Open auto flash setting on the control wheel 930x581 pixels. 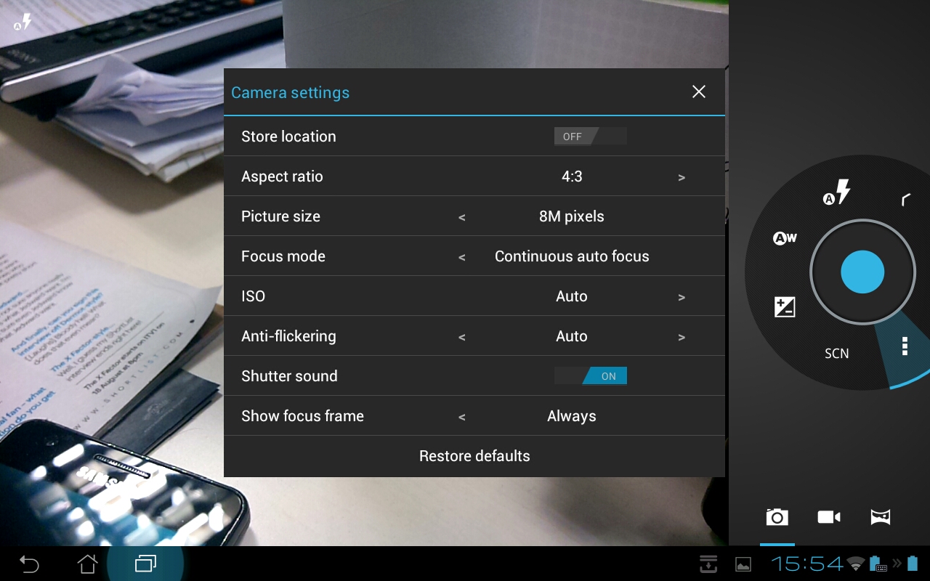coord(836,193)
